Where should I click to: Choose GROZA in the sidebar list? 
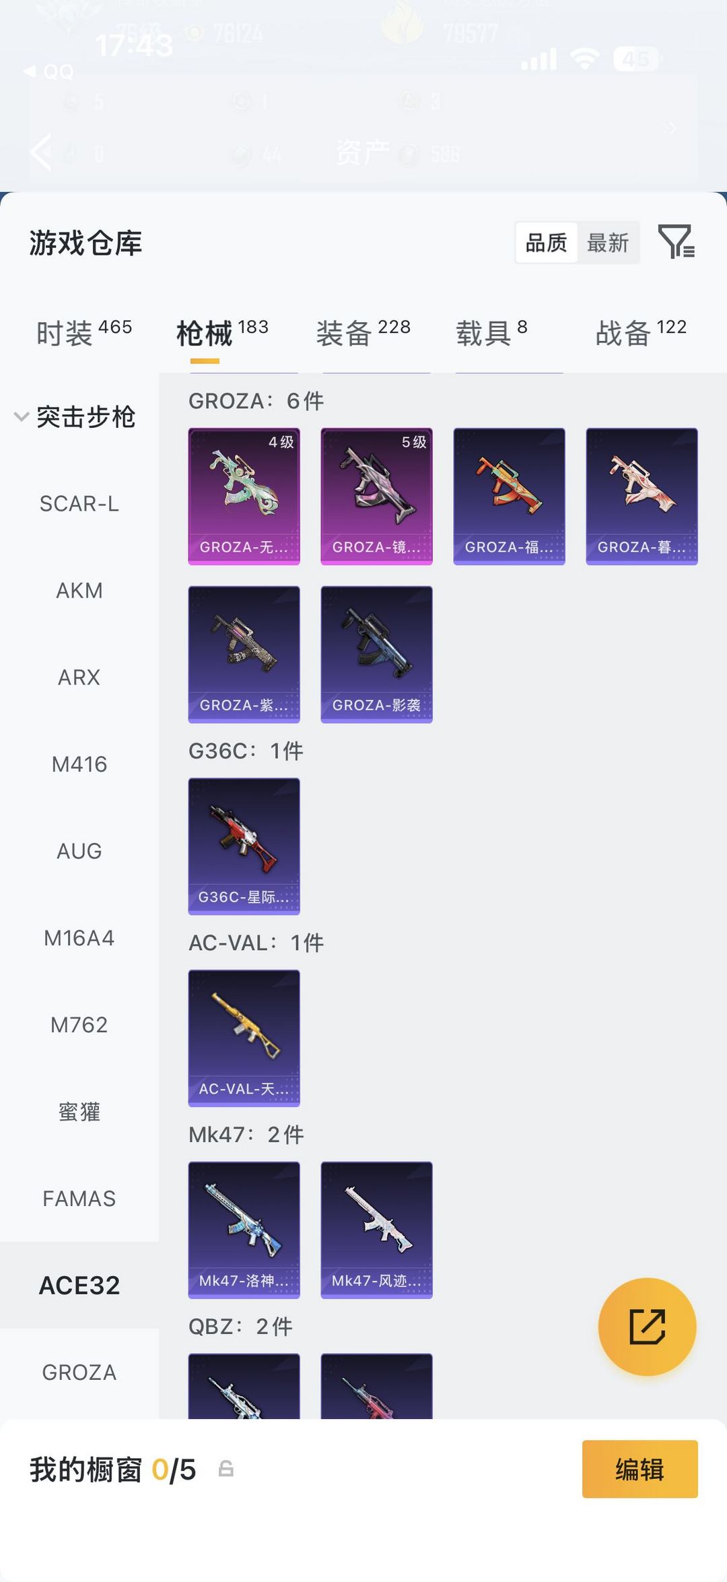pos(79,1372)
